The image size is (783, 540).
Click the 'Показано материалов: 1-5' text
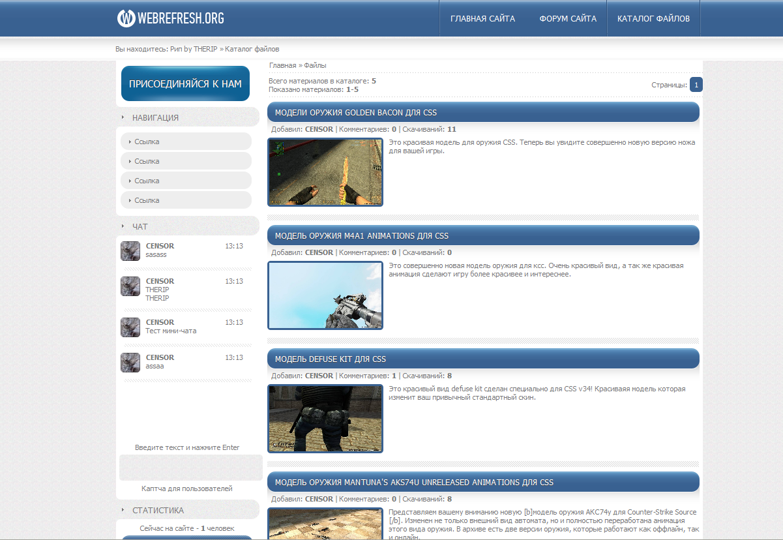point(314,89)
